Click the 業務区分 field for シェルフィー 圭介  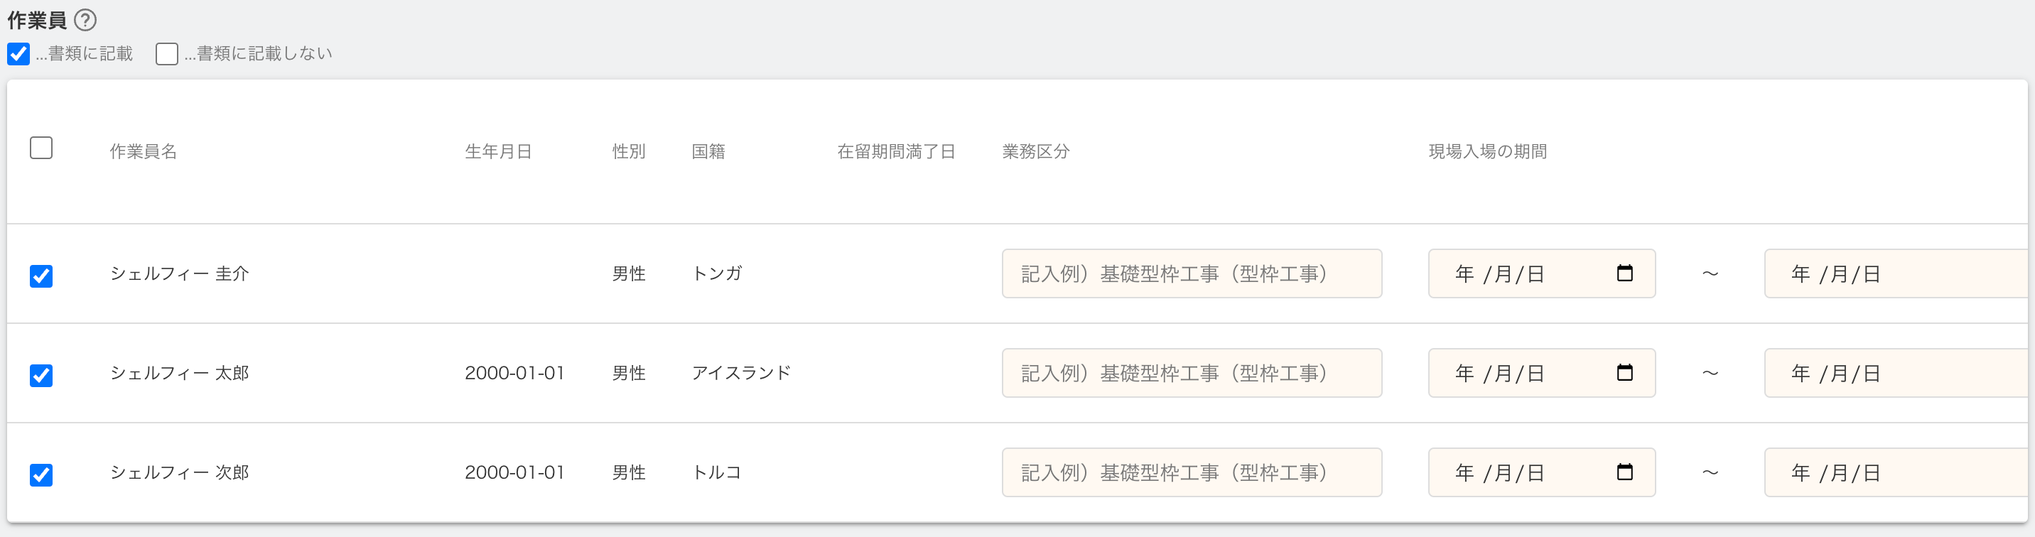click(x=1192, y=273)
